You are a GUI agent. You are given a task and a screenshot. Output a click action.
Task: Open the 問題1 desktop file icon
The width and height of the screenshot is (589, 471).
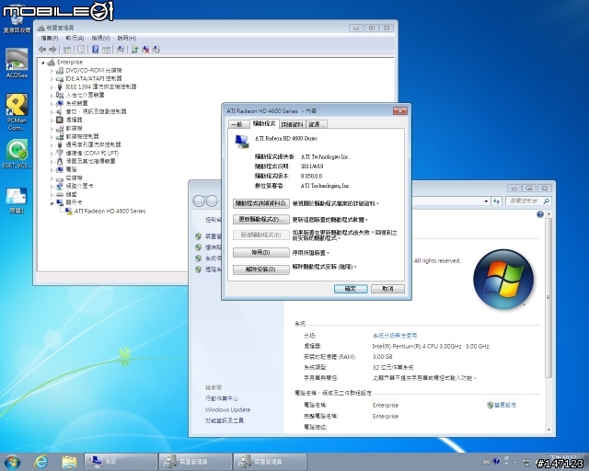pyautogui.click(x=17, y=201)
